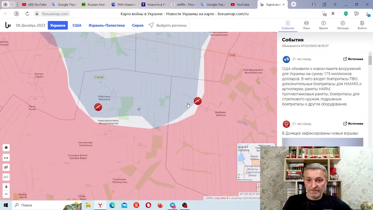Toggle the hide-markers eye icon on map

(x=6, y=167)
